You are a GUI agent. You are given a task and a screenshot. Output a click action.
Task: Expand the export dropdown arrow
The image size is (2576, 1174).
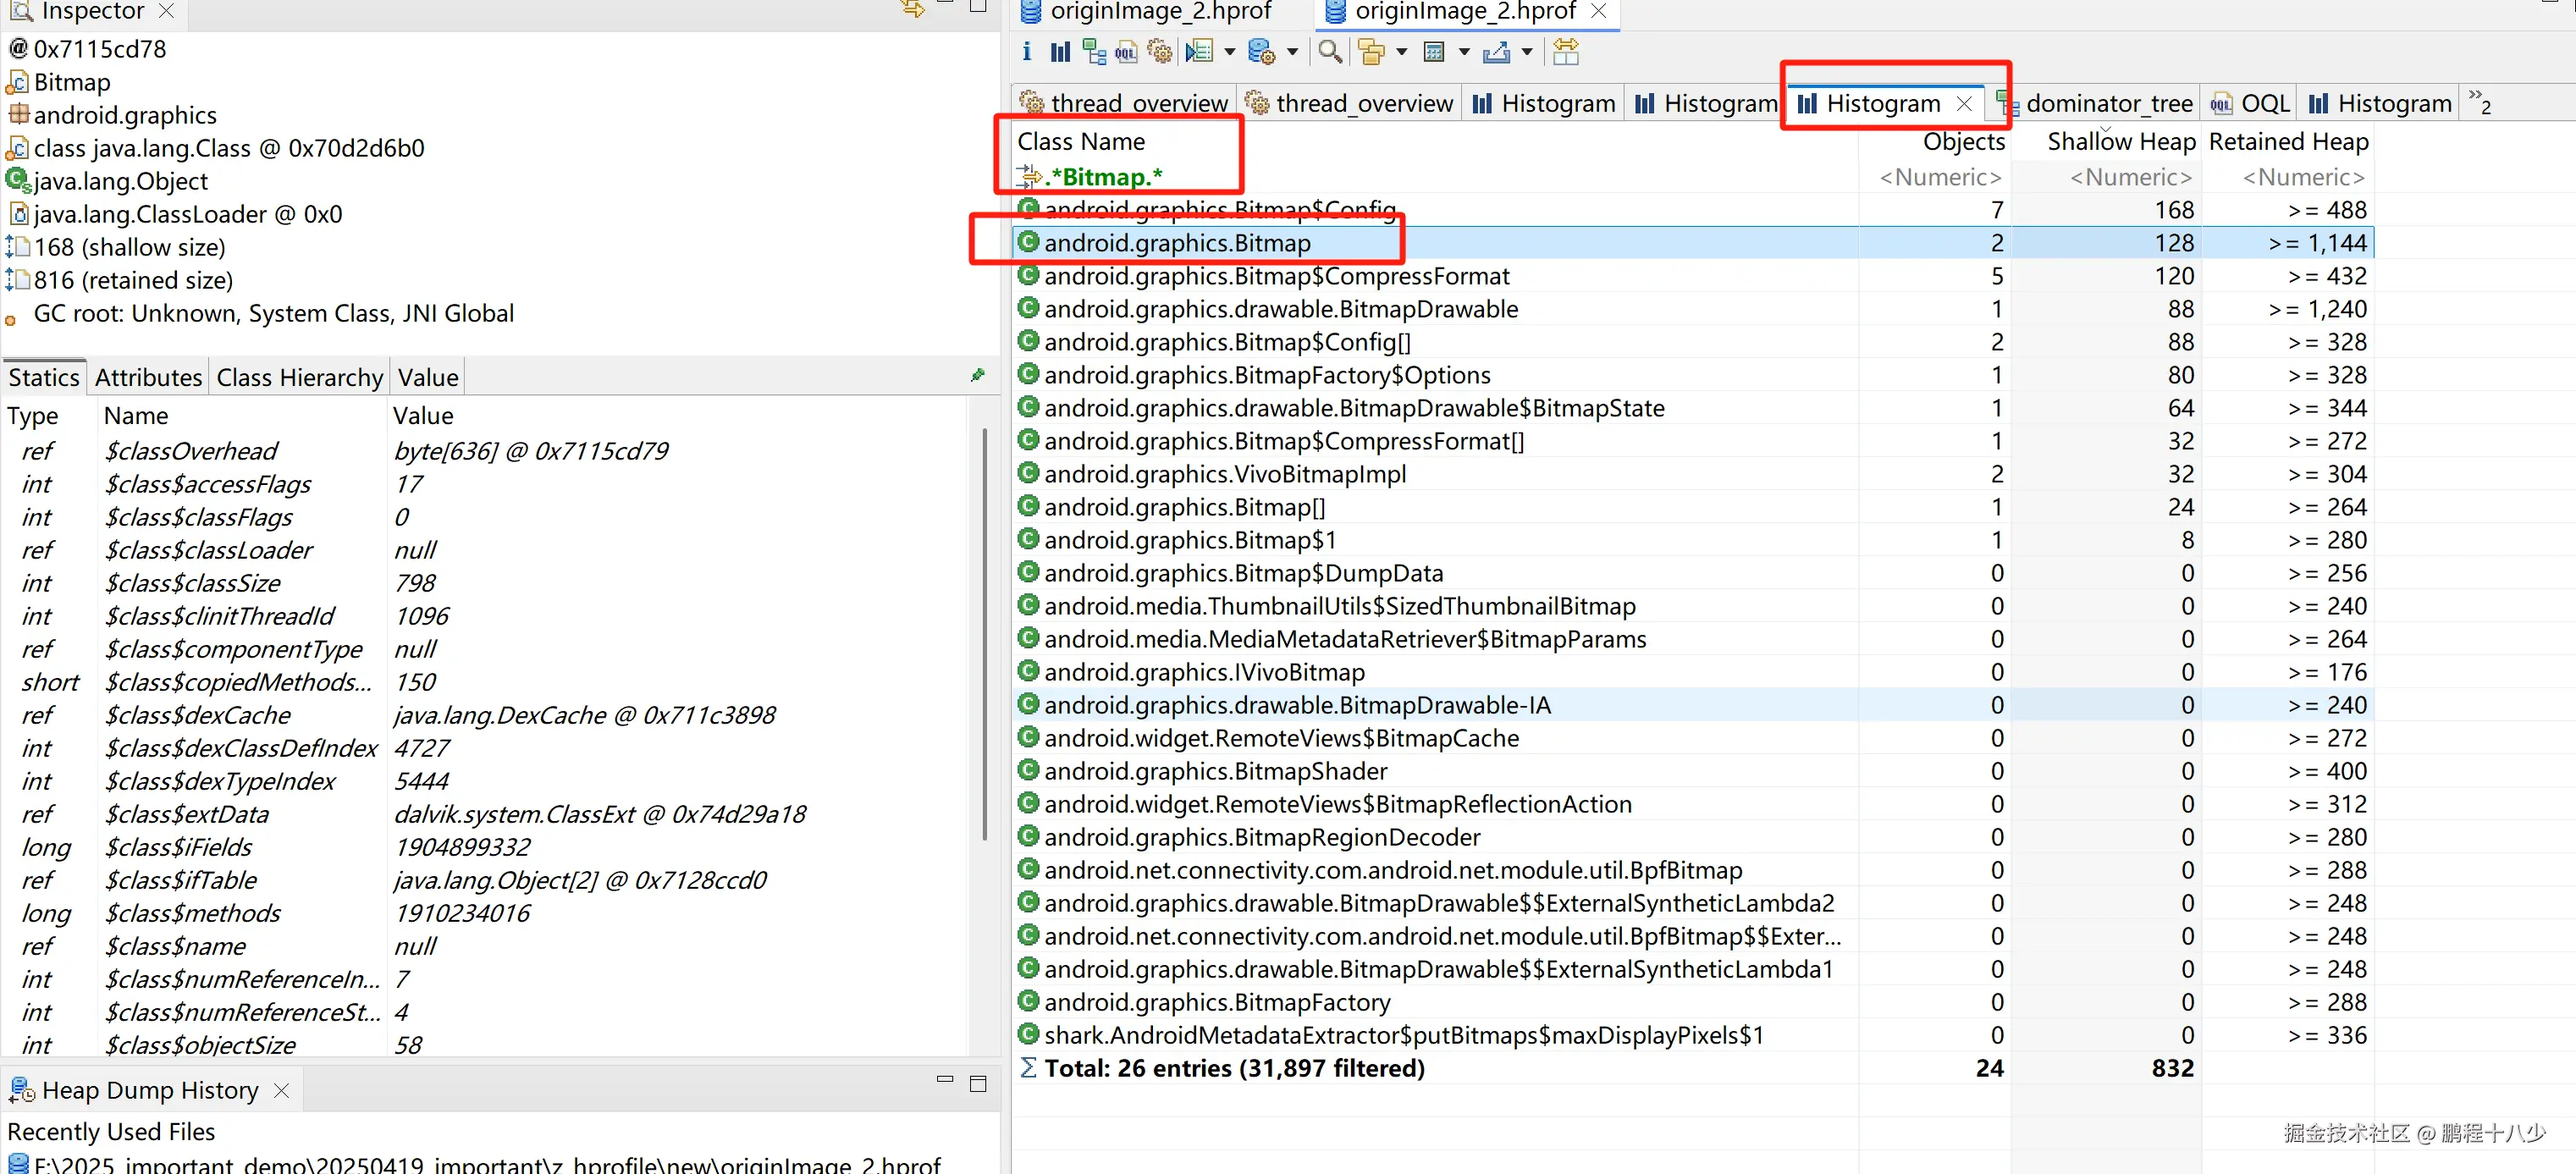[x=1527, y=51]
